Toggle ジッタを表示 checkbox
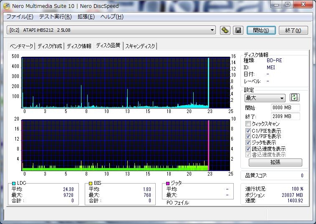 [248, 142]
